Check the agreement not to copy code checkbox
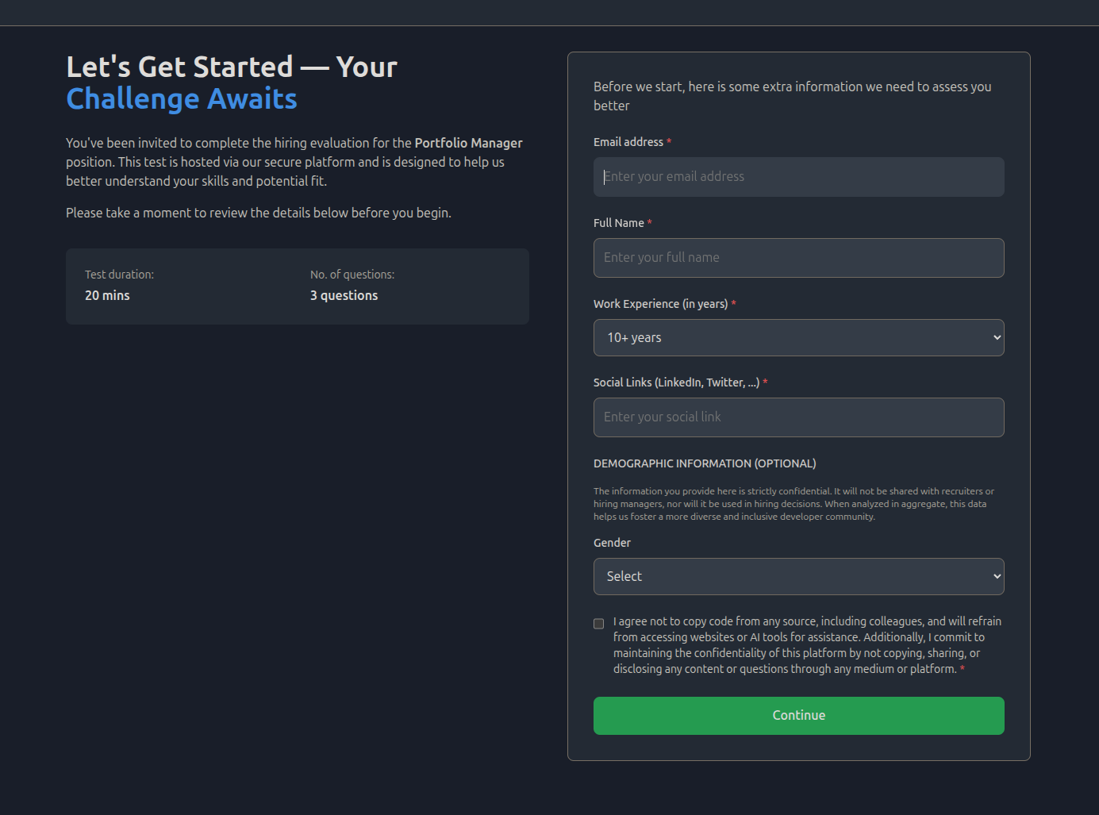The height and width of the screenshot is (815, 1099). (x=599, y=624)
